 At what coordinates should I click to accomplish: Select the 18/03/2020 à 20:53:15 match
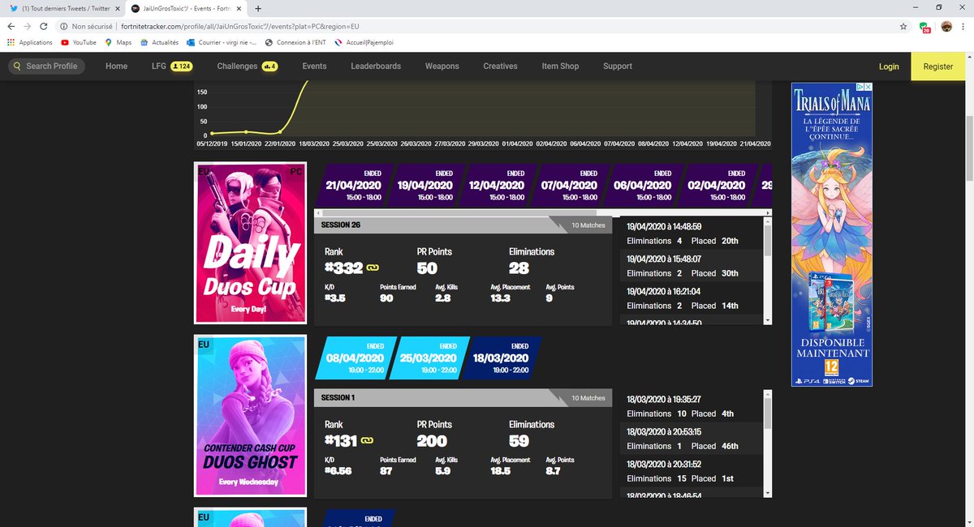pos(691,439)
